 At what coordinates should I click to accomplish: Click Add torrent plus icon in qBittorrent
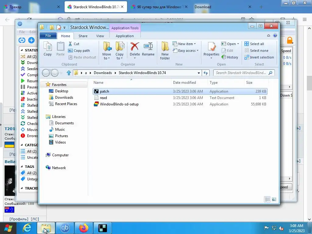[x=31, y=40]
